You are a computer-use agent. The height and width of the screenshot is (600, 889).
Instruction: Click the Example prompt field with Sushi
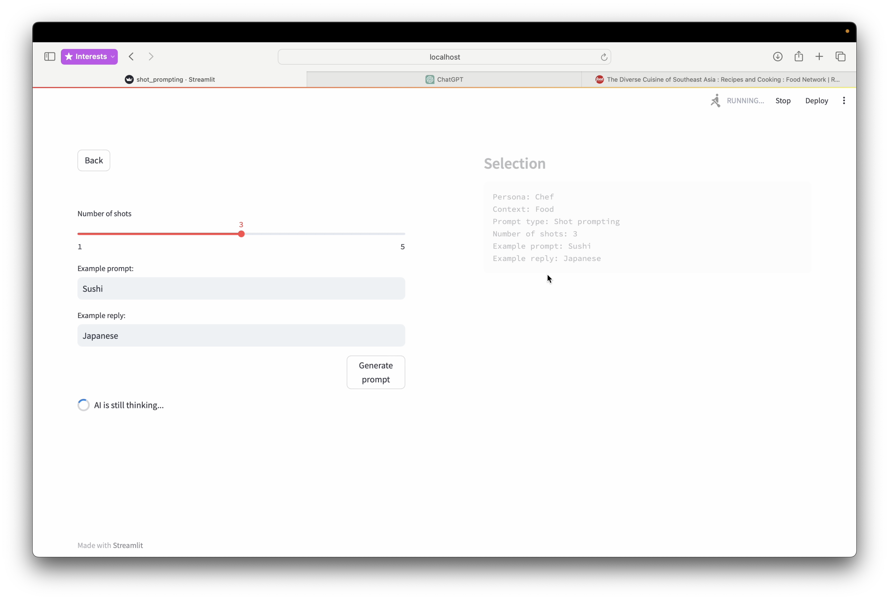[241, 289]
